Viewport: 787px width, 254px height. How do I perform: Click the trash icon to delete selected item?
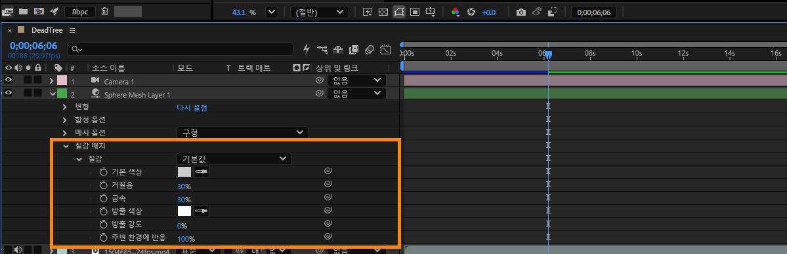tap(104, 11)
